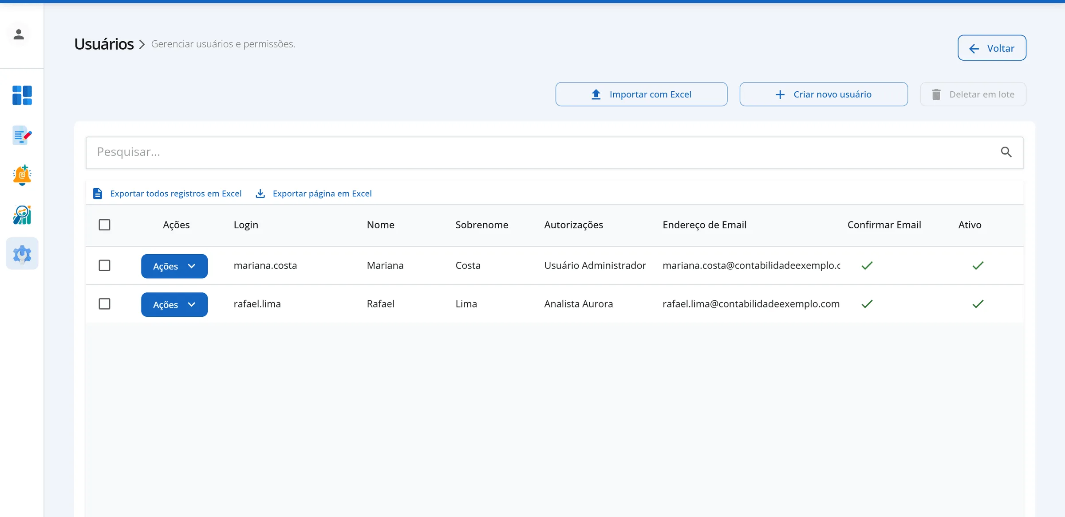Click Ativo checkmark for mariana.costa
The height and width of the screenshot is (517, 1065).
(x=978, y=266)
